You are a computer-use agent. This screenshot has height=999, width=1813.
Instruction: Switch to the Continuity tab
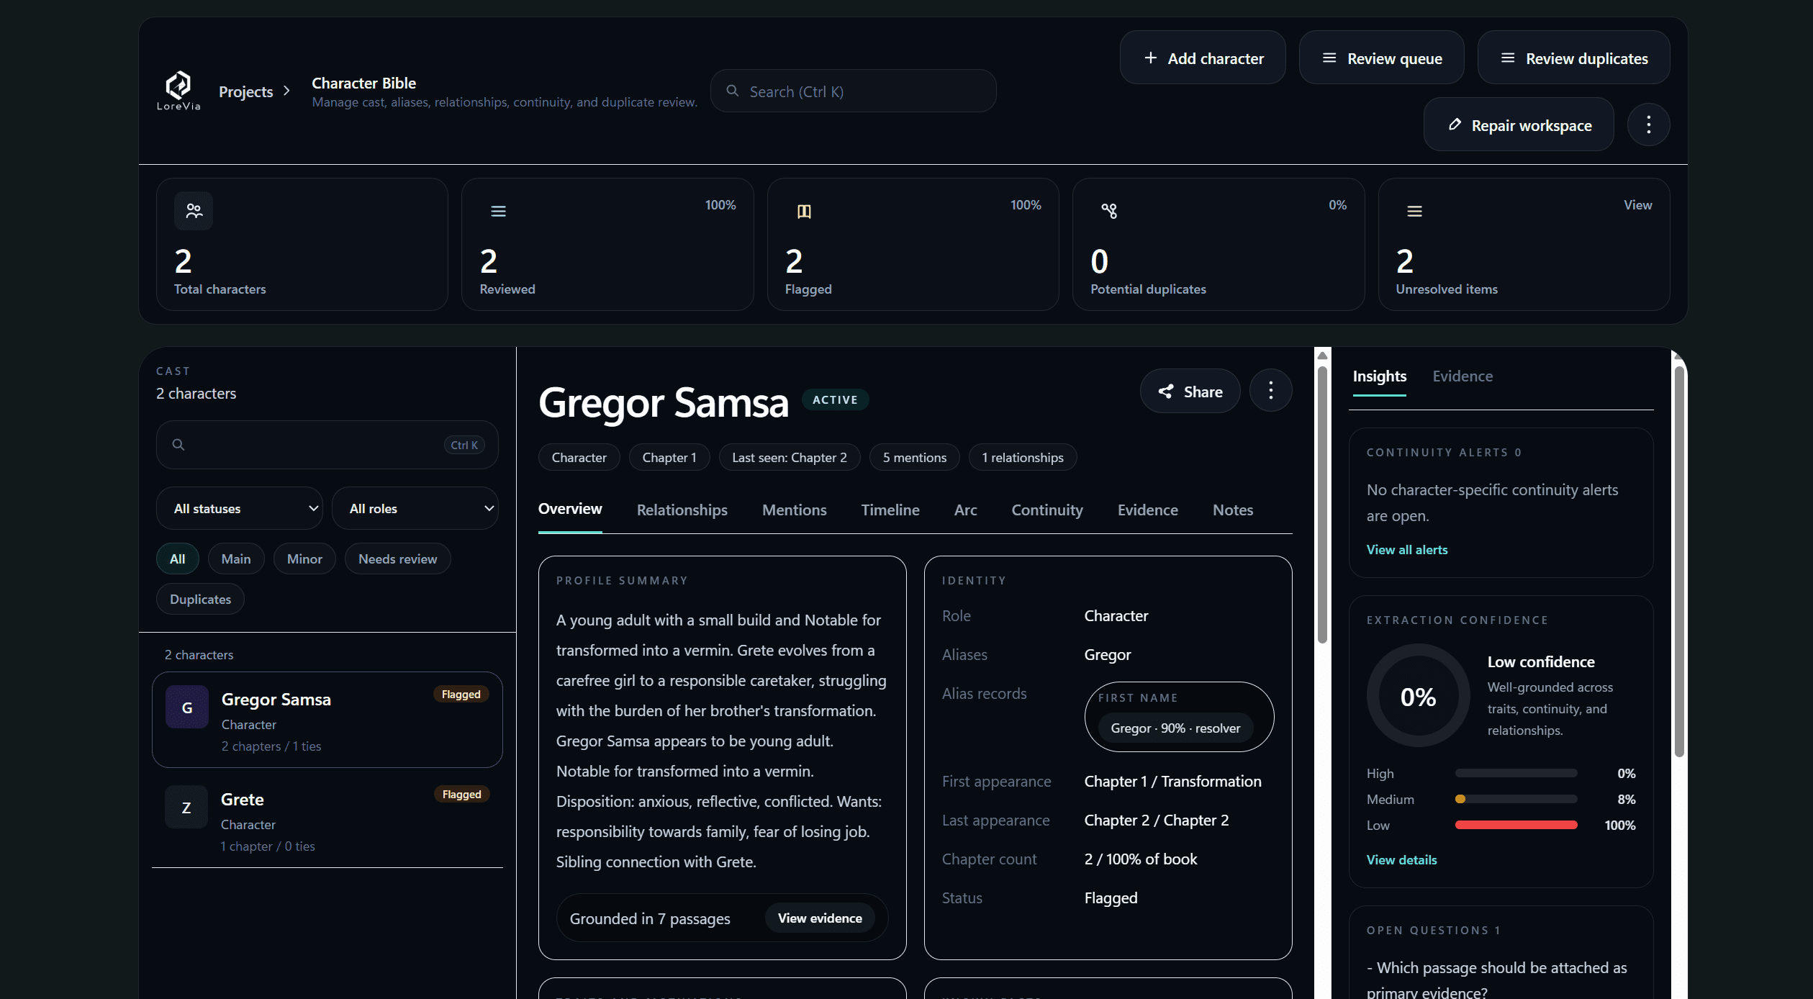click(x=1047, y=510)
